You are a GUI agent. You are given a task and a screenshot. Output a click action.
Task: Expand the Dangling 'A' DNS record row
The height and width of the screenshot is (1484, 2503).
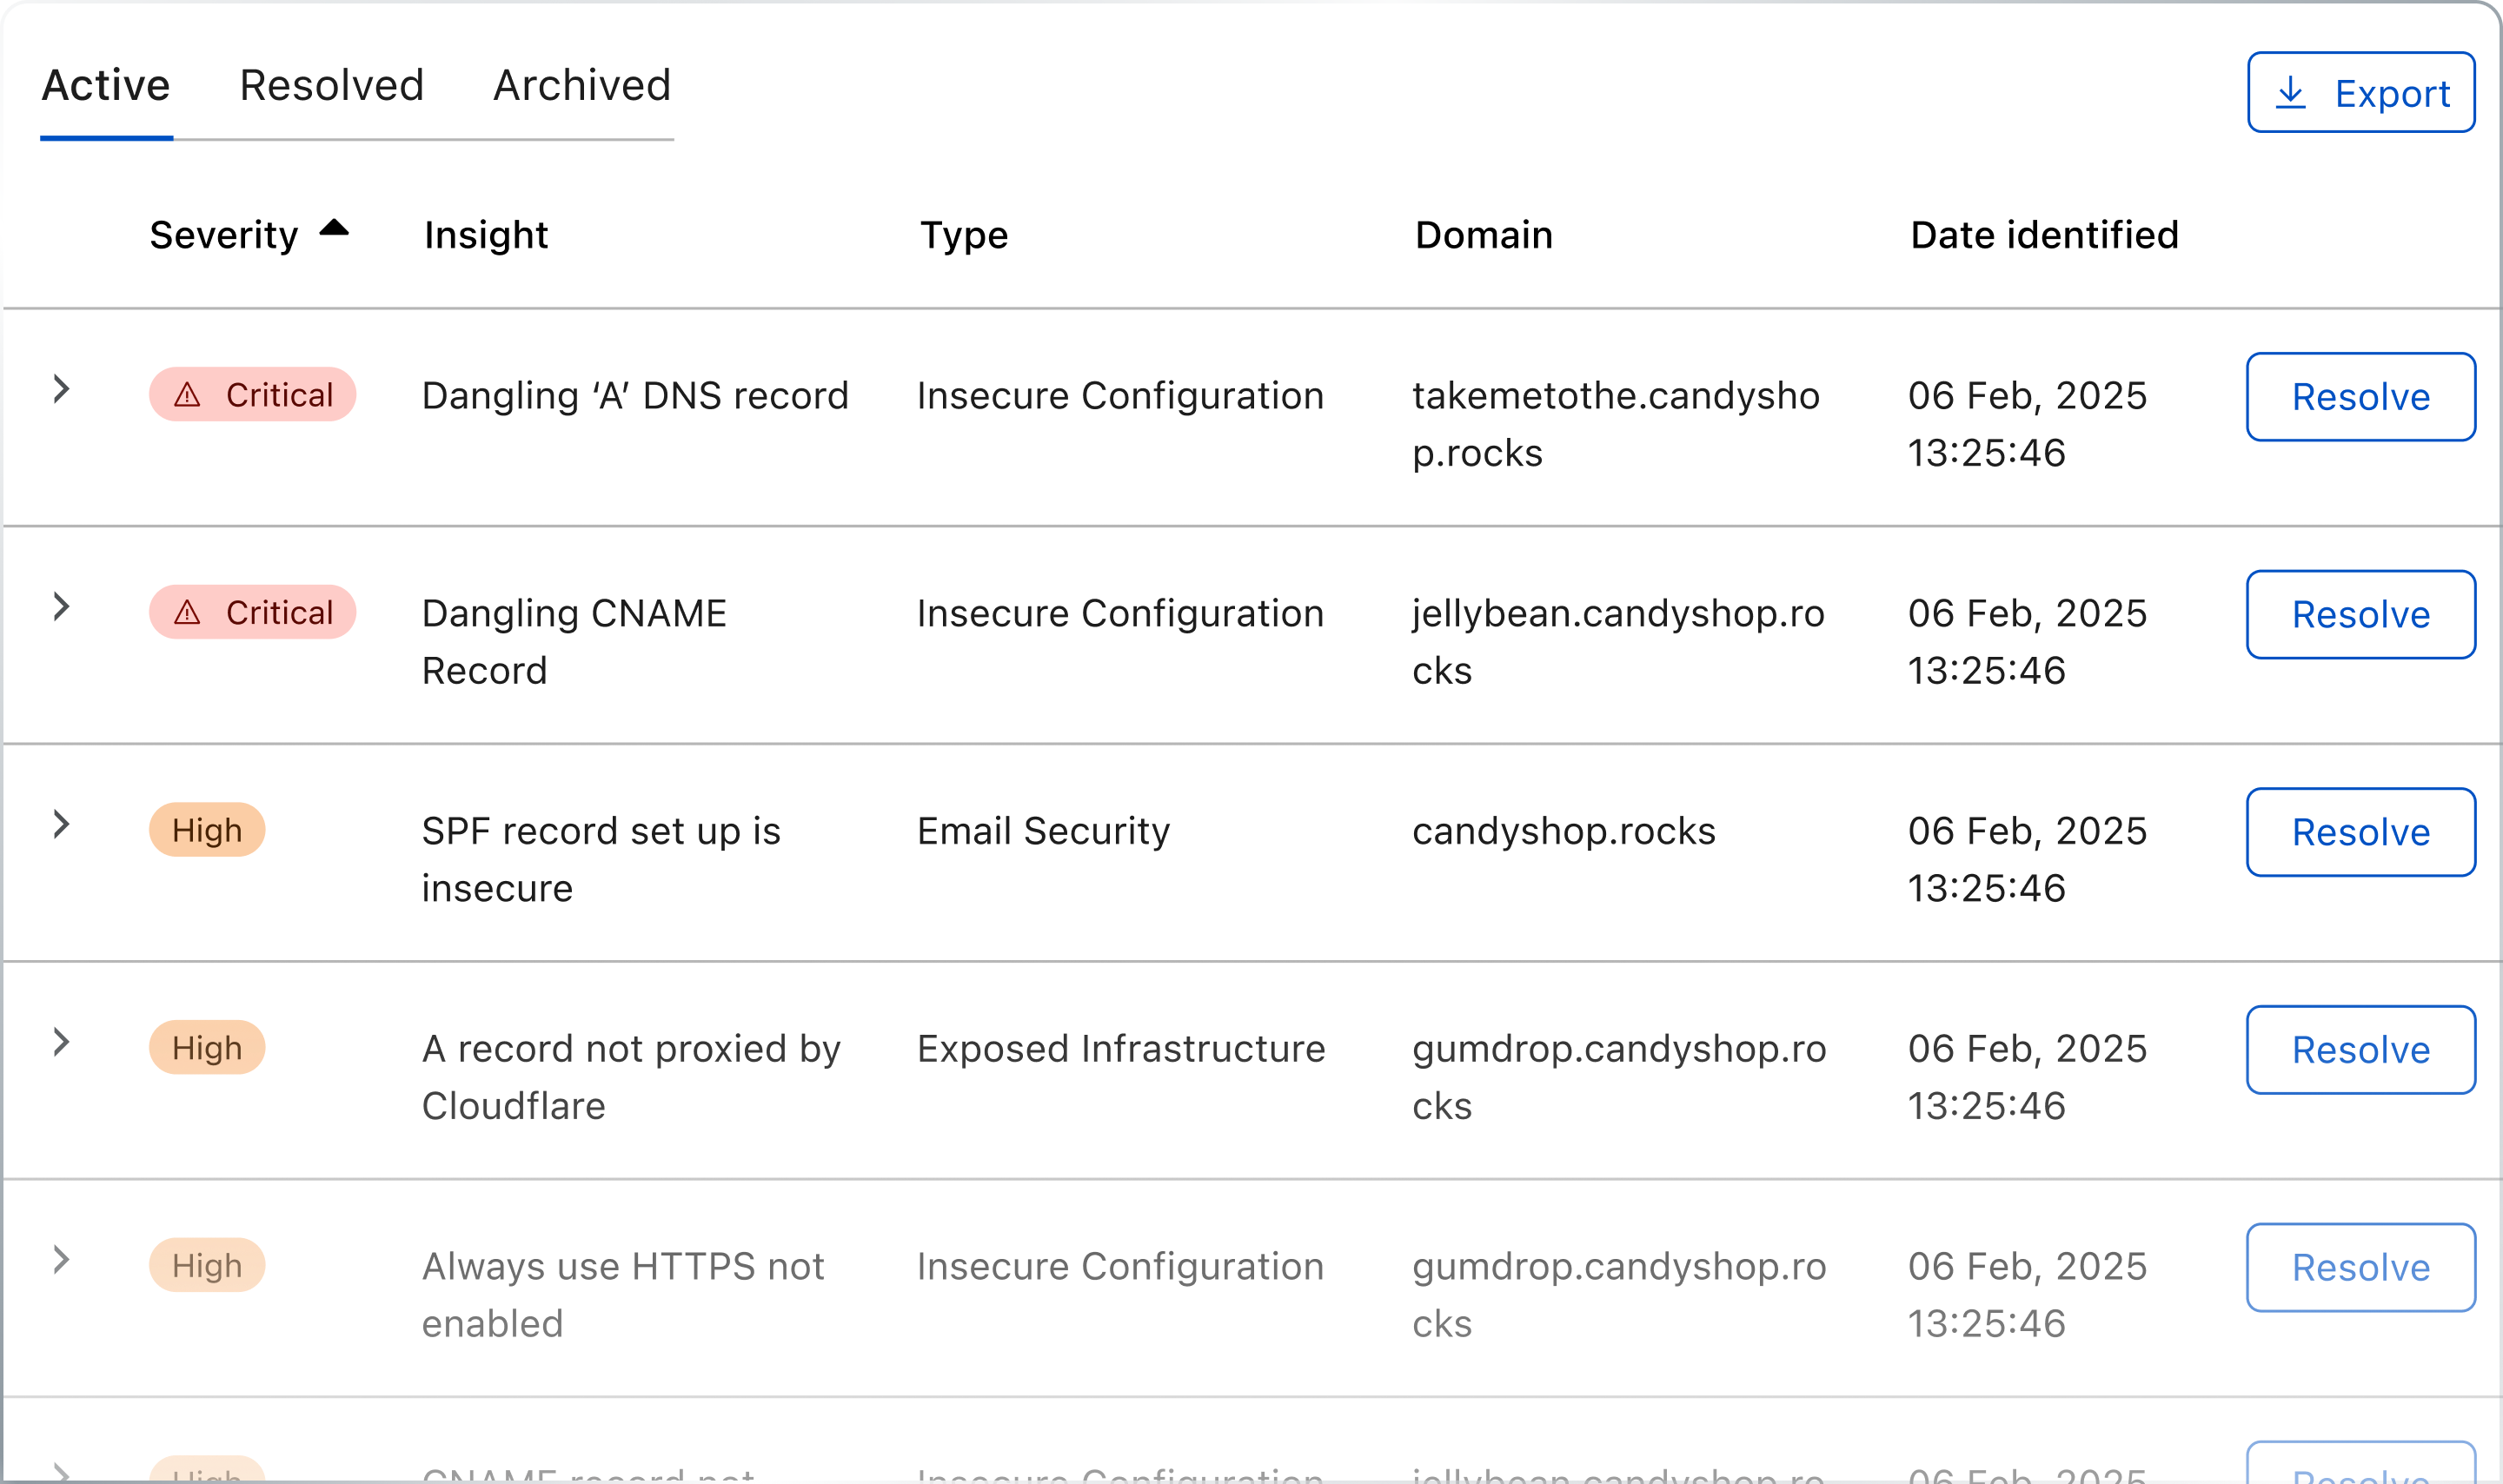point(61,389)
